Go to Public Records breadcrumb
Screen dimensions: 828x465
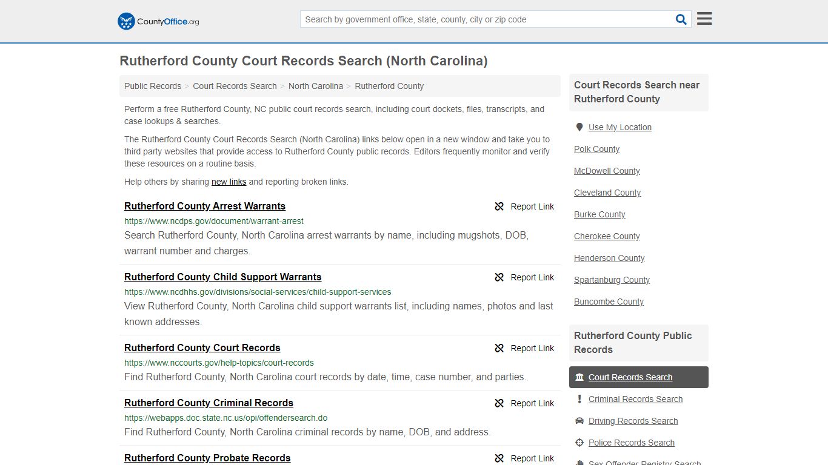pos(153,86)
